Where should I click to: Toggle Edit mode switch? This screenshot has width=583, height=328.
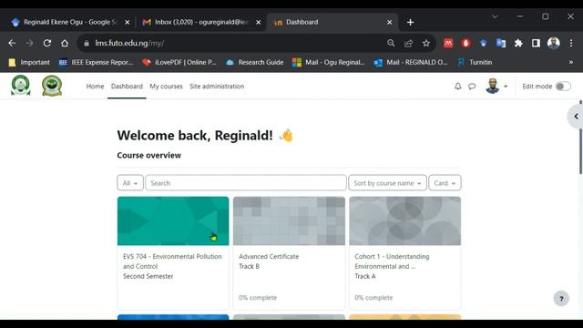point(563,87)
